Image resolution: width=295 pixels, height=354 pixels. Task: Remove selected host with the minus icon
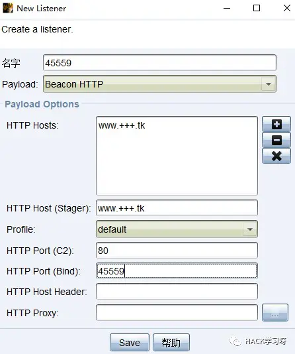click(276, 140)
